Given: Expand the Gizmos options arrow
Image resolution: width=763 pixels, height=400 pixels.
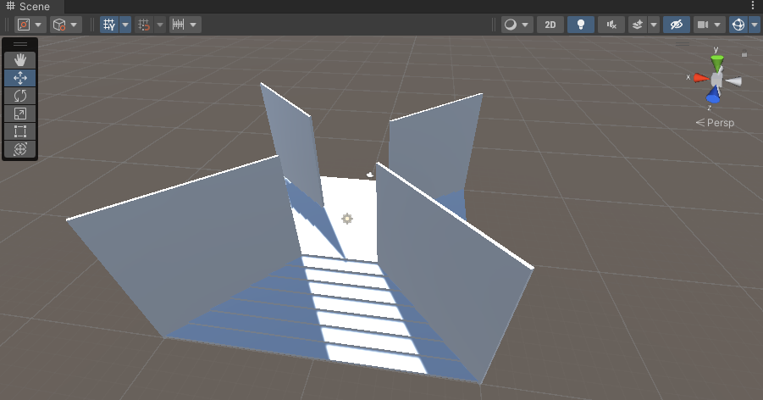Looking at the screenshot, I should point(755,25).
